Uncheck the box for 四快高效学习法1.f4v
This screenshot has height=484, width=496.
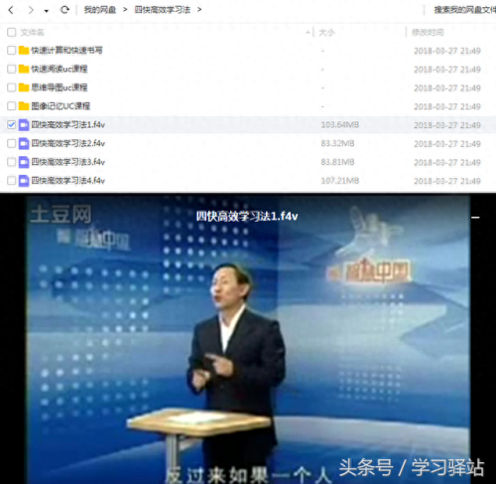(12, 125)
